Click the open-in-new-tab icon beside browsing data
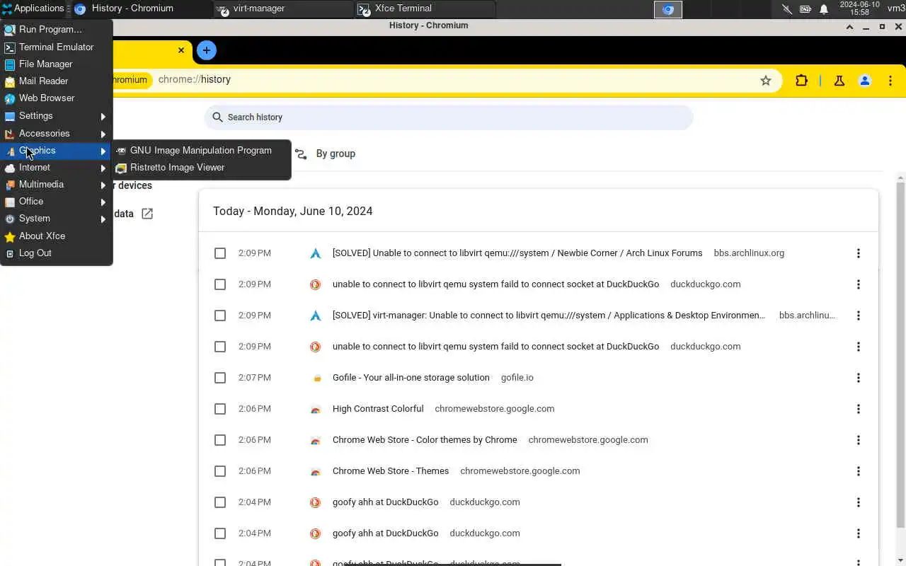Viewport: 906px width, 566px height. point(147,214)
